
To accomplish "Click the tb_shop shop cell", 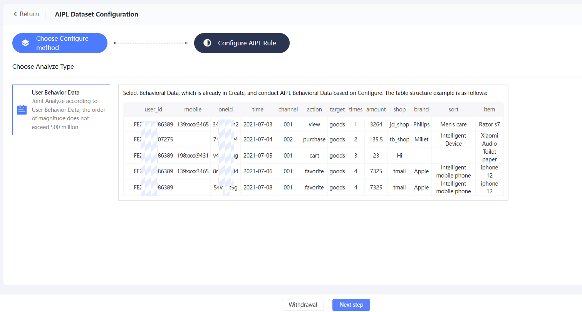I will 399,139.
